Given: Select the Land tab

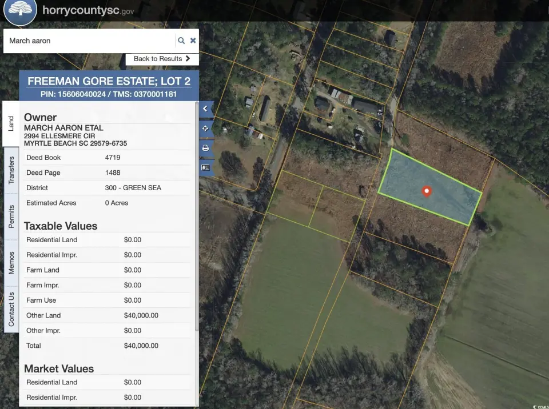Looking at the screenshot, I should click(11, 123).
